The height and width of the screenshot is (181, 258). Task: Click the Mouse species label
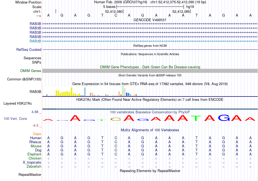point(36,146)
